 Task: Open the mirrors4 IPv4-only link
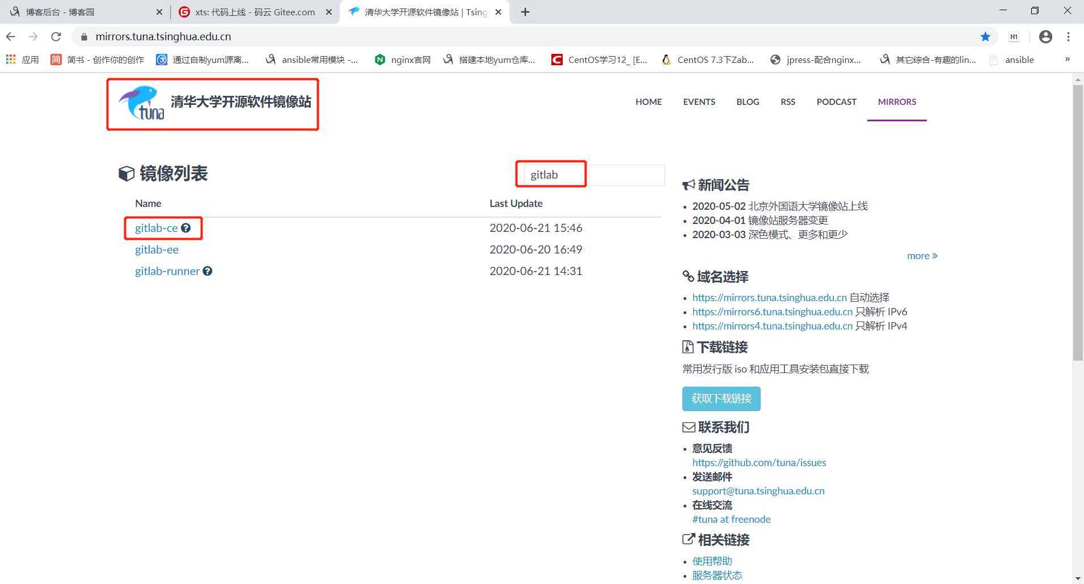coord(772,326)
